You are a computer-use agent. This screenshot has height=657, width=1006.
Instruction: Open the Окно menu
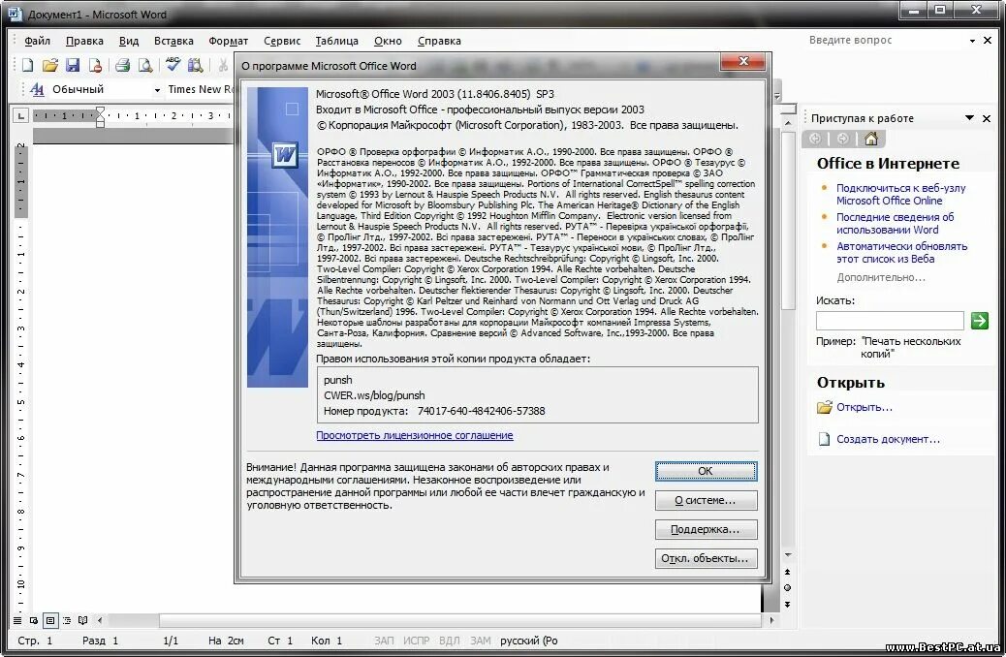pos(388,41)
